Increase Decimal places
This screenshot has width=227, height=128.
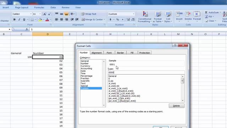(x=128, y=20)
